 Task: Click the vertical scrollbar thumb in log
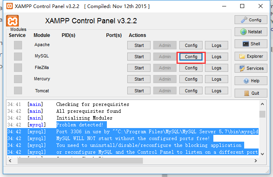(262, 114)
